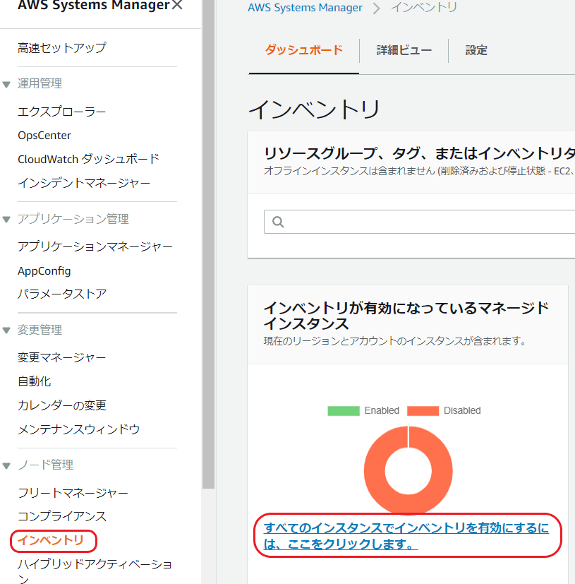Click the Enabled legend label
Viewport: 575px width, 584px height.
(x=382, y=410)
